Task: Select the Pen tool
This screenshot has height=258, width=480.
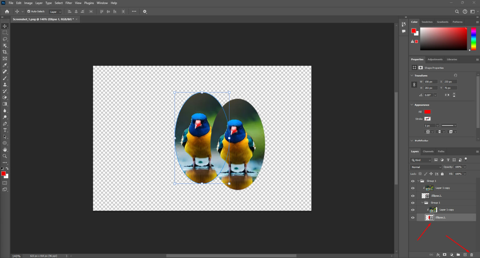Action: click(5, 123)
